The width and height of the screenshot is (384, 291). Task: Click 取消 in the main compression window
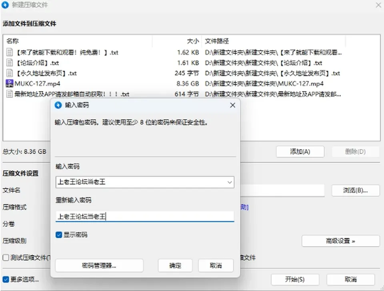351,279
